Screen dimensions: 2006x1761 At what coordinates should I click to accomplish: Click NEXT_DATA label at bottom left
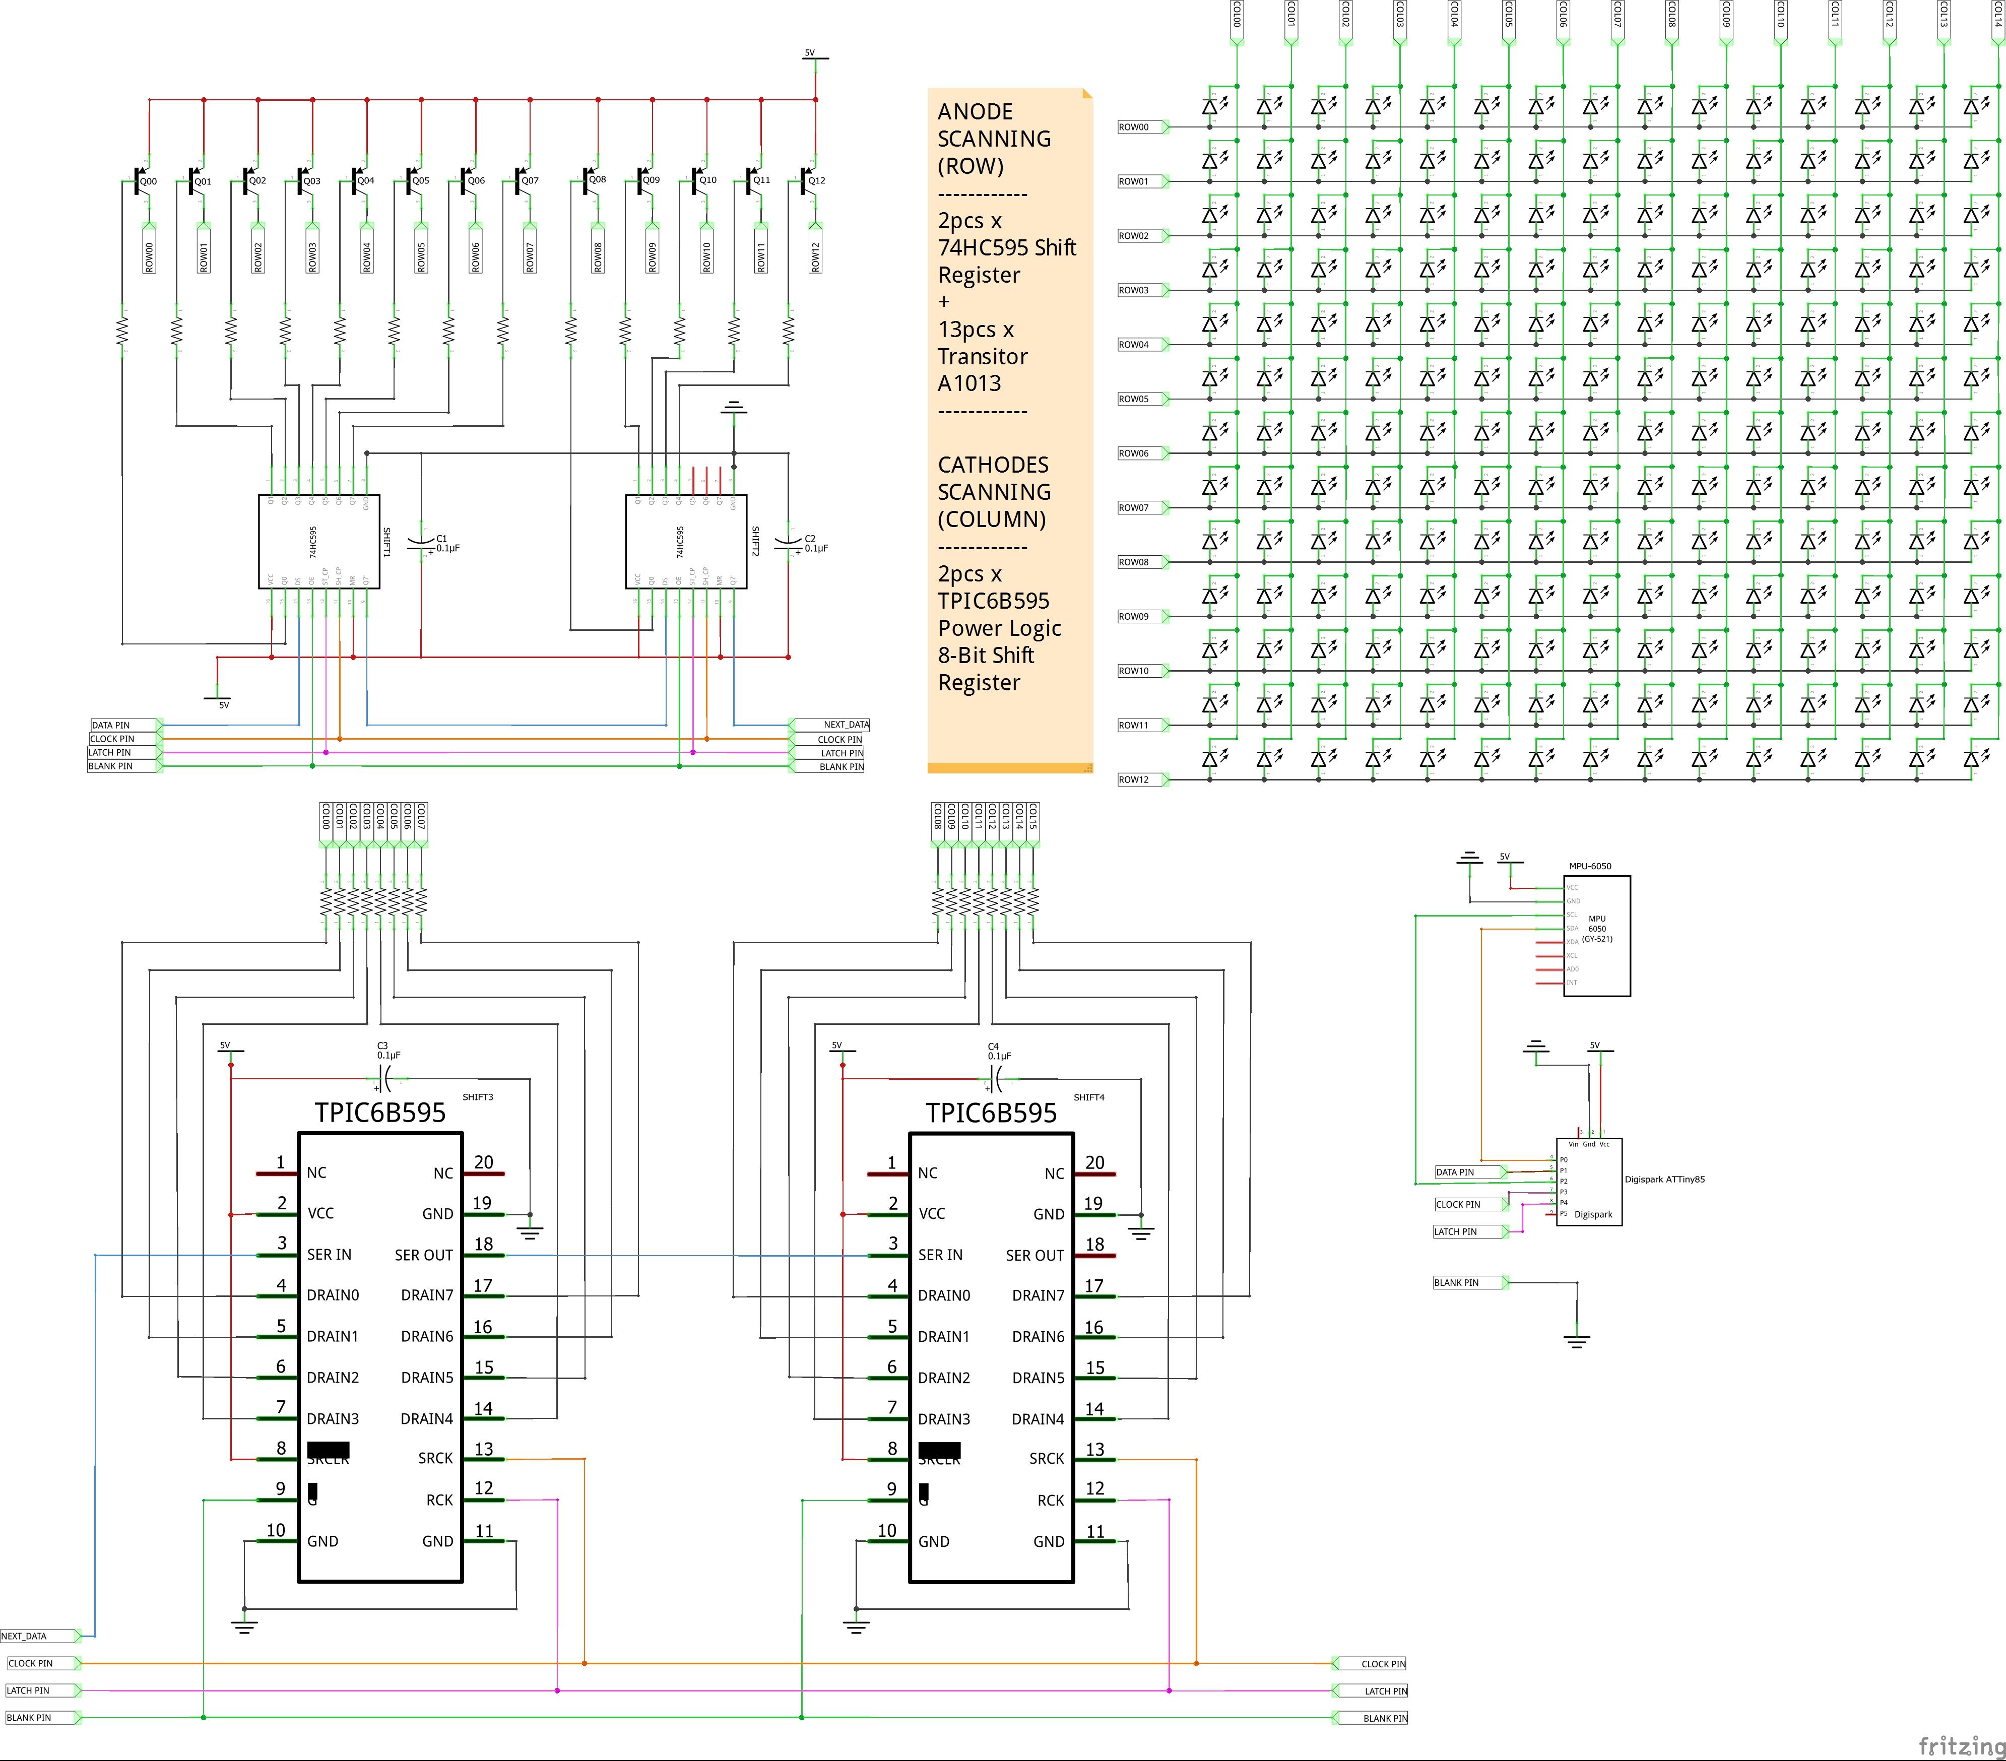click(41, 1637)
